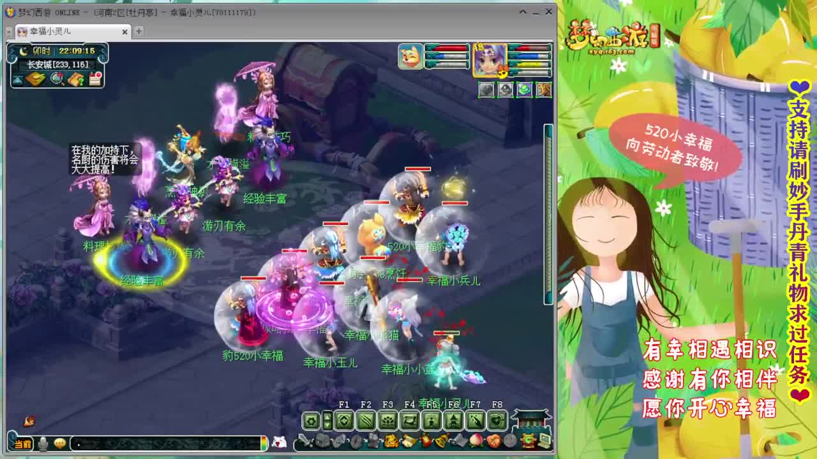The width and height of the screenshot is (817, 459).
Task: Click the F8 heart skill slot
Action: (x=497, y=420)
